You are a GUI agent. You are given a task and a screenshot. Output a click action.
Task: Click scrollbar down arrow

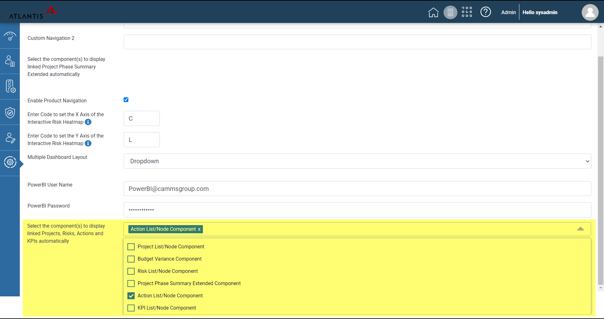coord(601,288)
